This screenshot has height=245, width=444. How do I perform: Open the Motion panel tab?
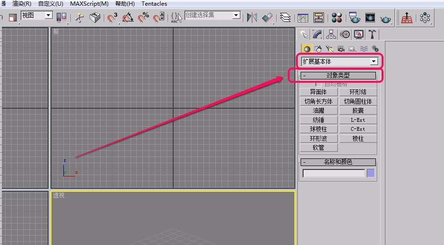345,34
